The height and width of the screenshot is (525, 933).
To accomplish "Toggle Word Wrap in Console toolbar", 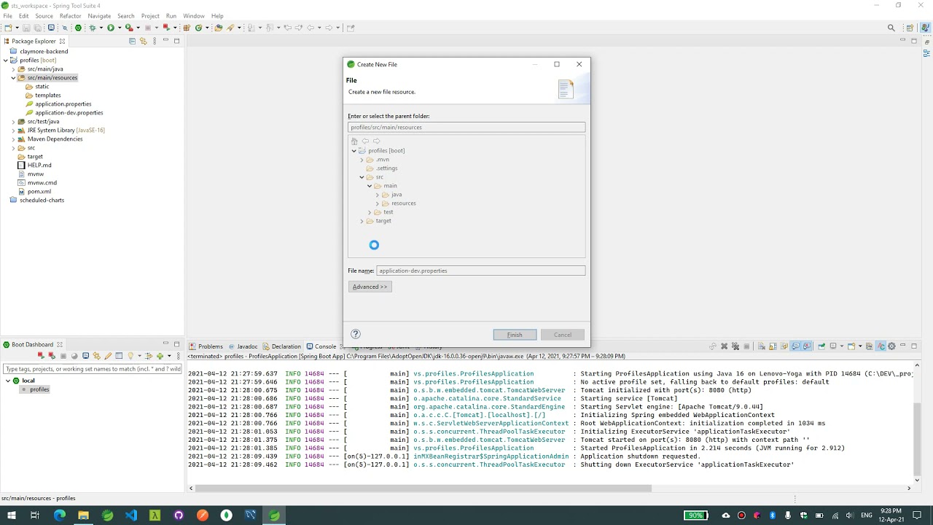I will [x=784, y=346].
